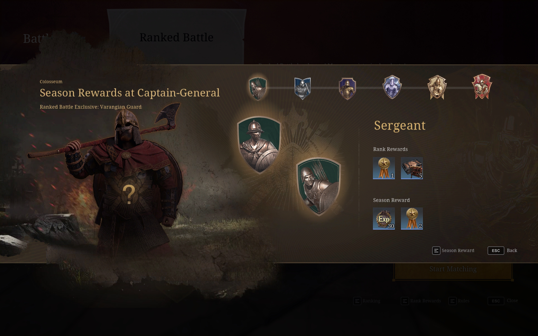538x336 pixels.
Task: Click the gold medal rank reward item
Action: 384,168
